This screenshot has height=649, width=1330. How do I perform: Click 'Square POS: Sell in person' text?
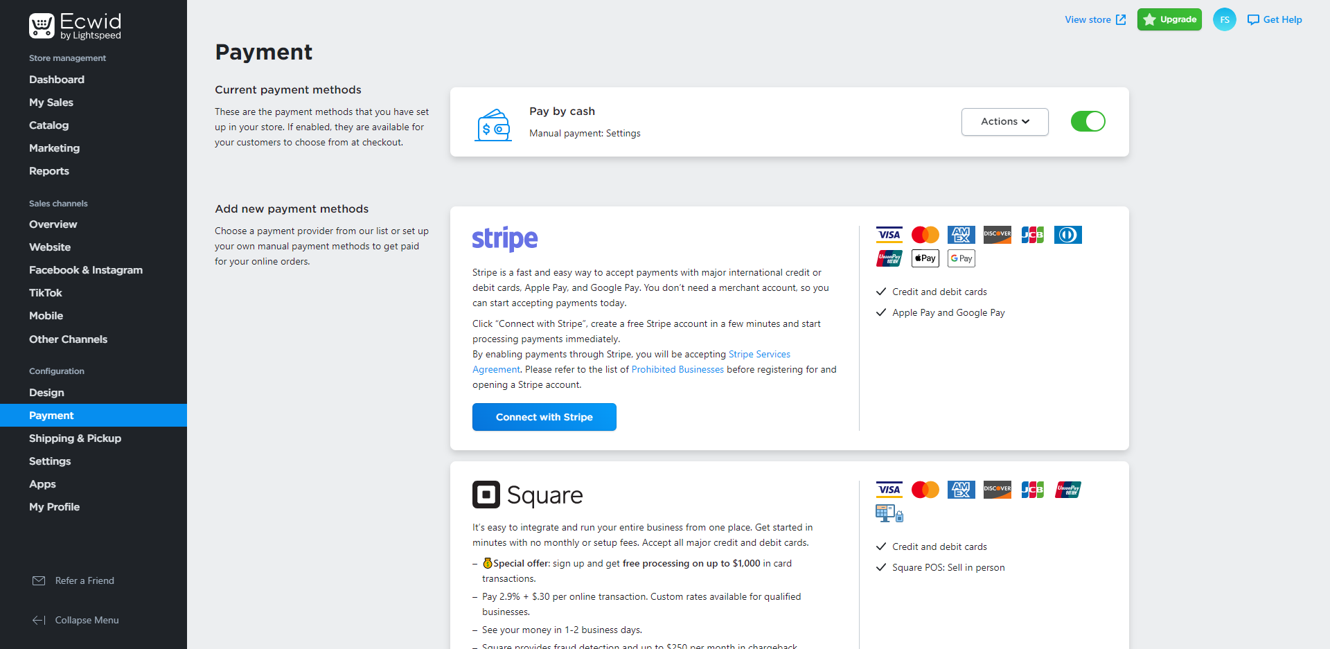[x=948, y=567]
